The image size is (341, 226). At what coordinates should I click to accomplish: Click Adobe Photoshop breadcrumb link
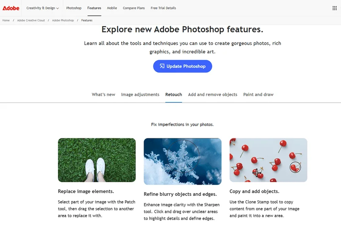click(63, 21)
